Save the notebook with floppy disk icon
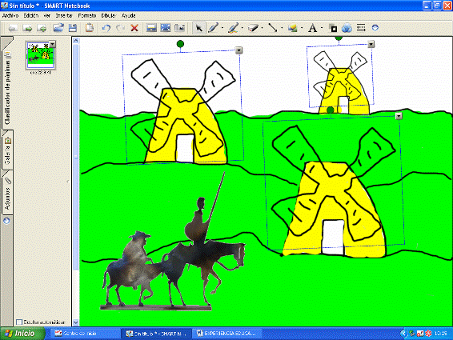This screenshot has height=340, width=453. coord(73,28)
